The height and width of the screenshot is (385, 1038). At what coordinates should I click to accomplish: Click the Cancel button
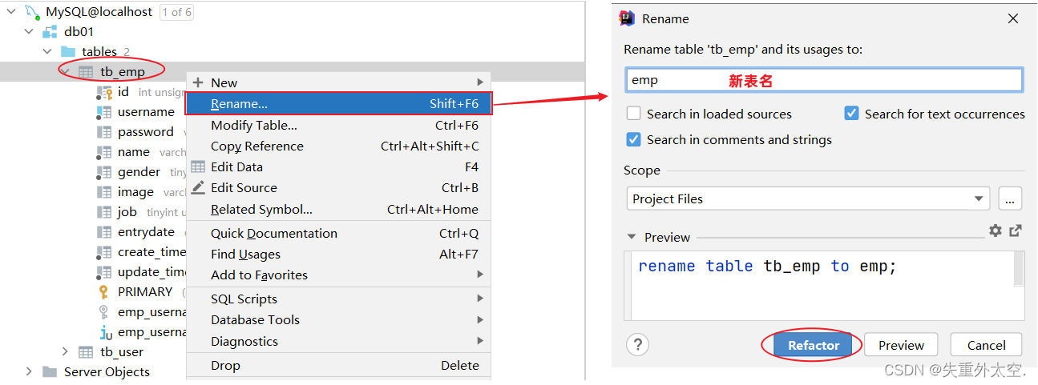tap(986, 345)
